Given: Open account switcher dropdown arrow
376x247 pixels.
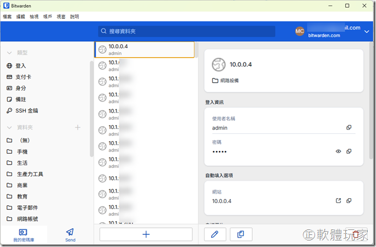Looking at the screenshot, I should point(367,31).
